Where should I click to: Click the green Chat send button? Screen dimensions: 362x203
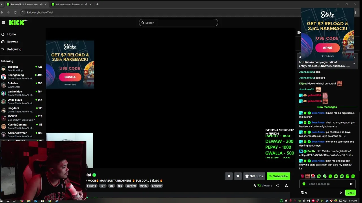[350, 193]
